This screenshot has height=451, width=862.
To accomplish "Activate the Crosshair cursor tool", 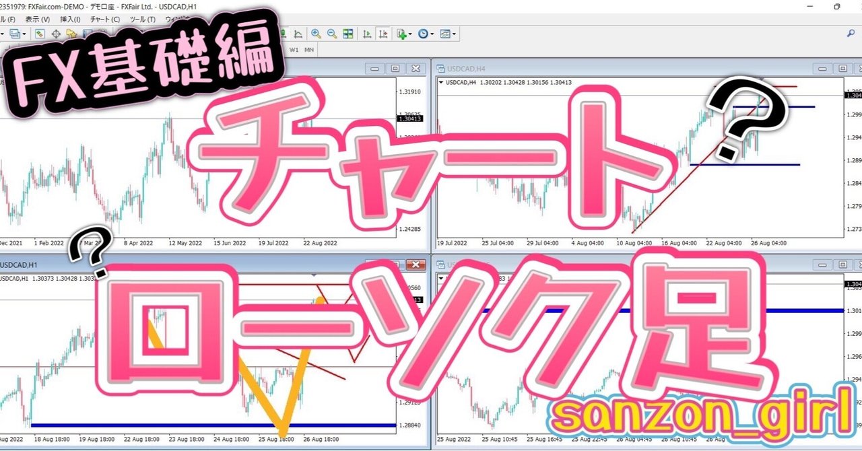I will [x=56, y=34].
